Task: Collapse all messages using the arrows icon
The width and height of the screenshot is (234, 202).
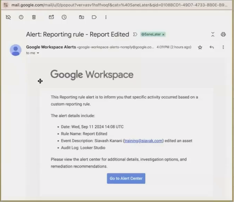Action: (213, 34)
